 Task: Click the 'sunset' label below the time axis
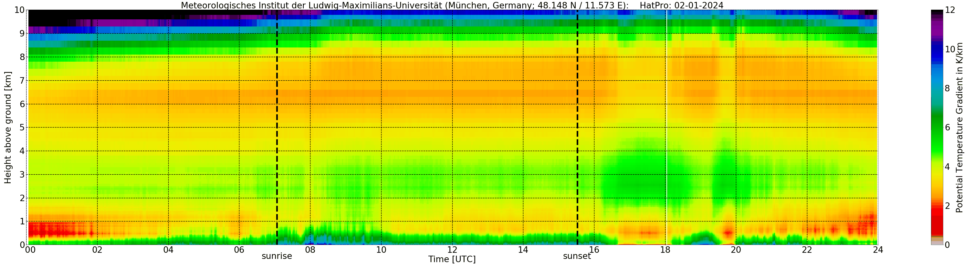(x=577, y=256)
